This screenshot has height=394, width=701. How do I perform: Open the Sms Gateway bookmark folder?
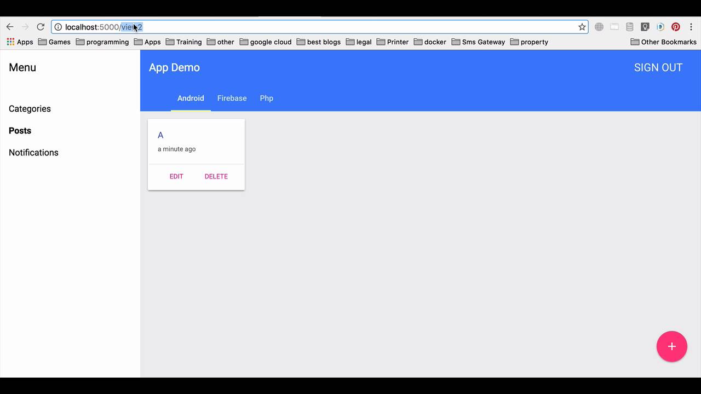click(x=479, y=42)
